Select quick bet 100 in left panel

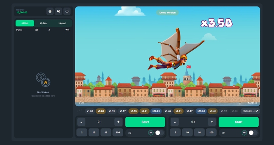pyautogui.click(x=118, y=133)
